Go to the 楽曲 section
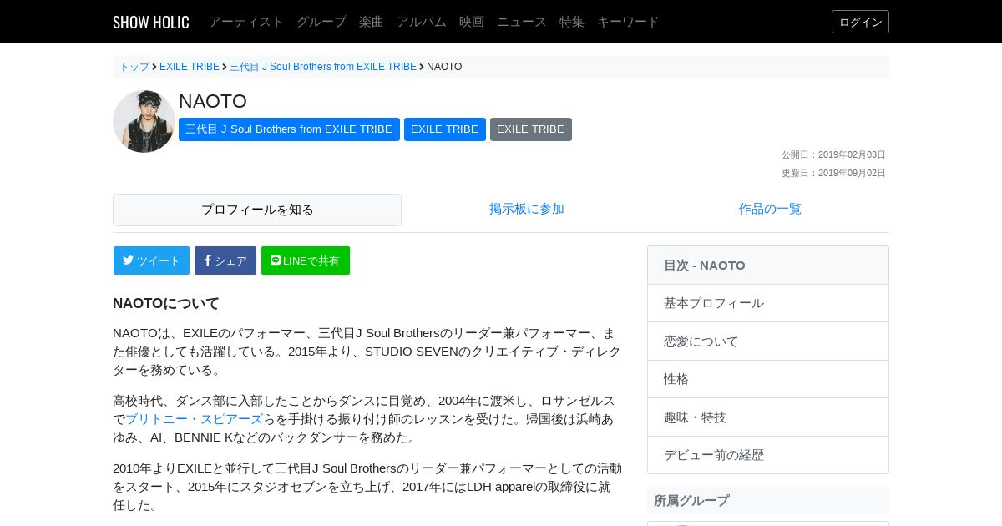The height and width of the screenshot is (526, 1002). tap(372, 22)
